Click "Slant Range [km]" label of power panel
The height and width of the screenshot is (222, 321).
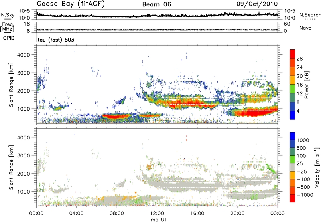pyautogui.click(x=11, y=85)
